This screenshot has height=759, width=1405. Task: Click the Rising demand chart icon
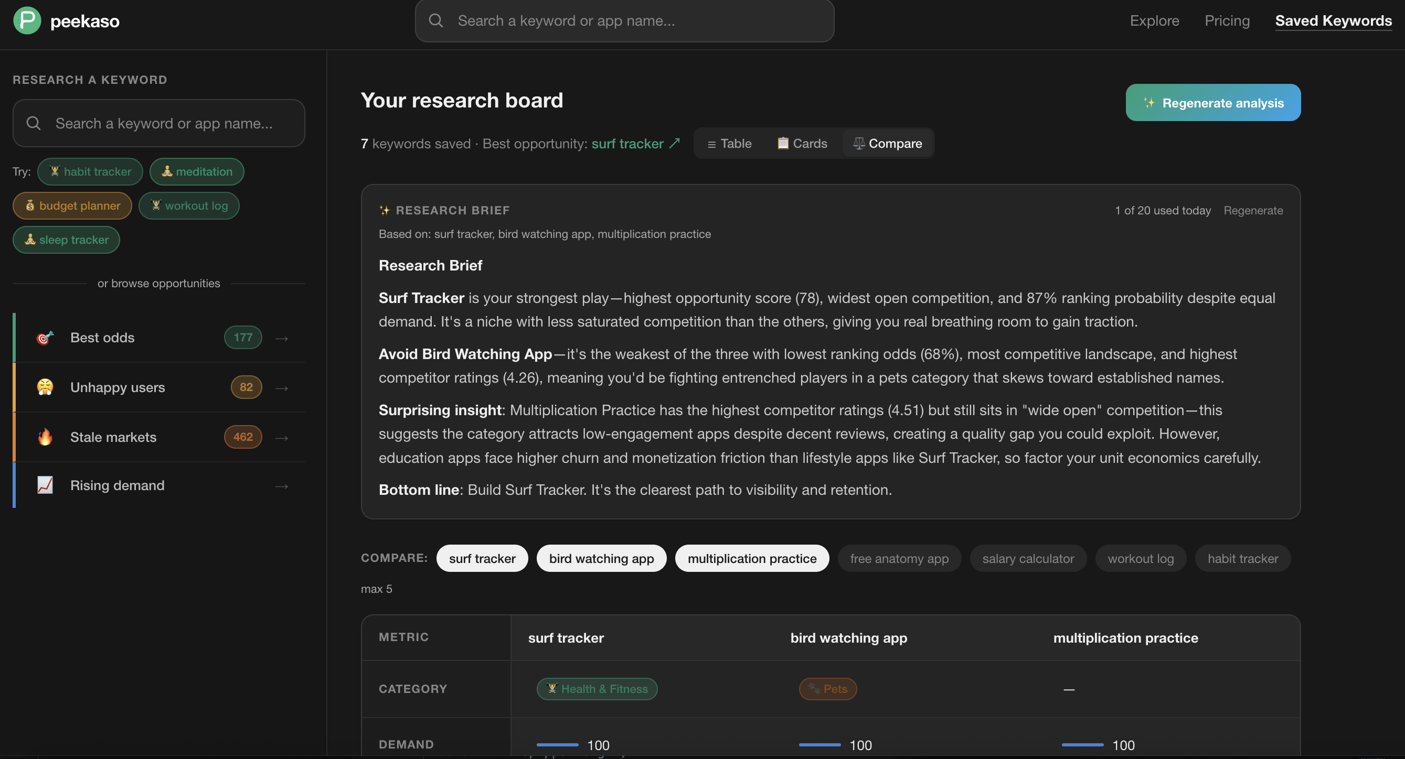pyautogui.click(x=45, y=485)
